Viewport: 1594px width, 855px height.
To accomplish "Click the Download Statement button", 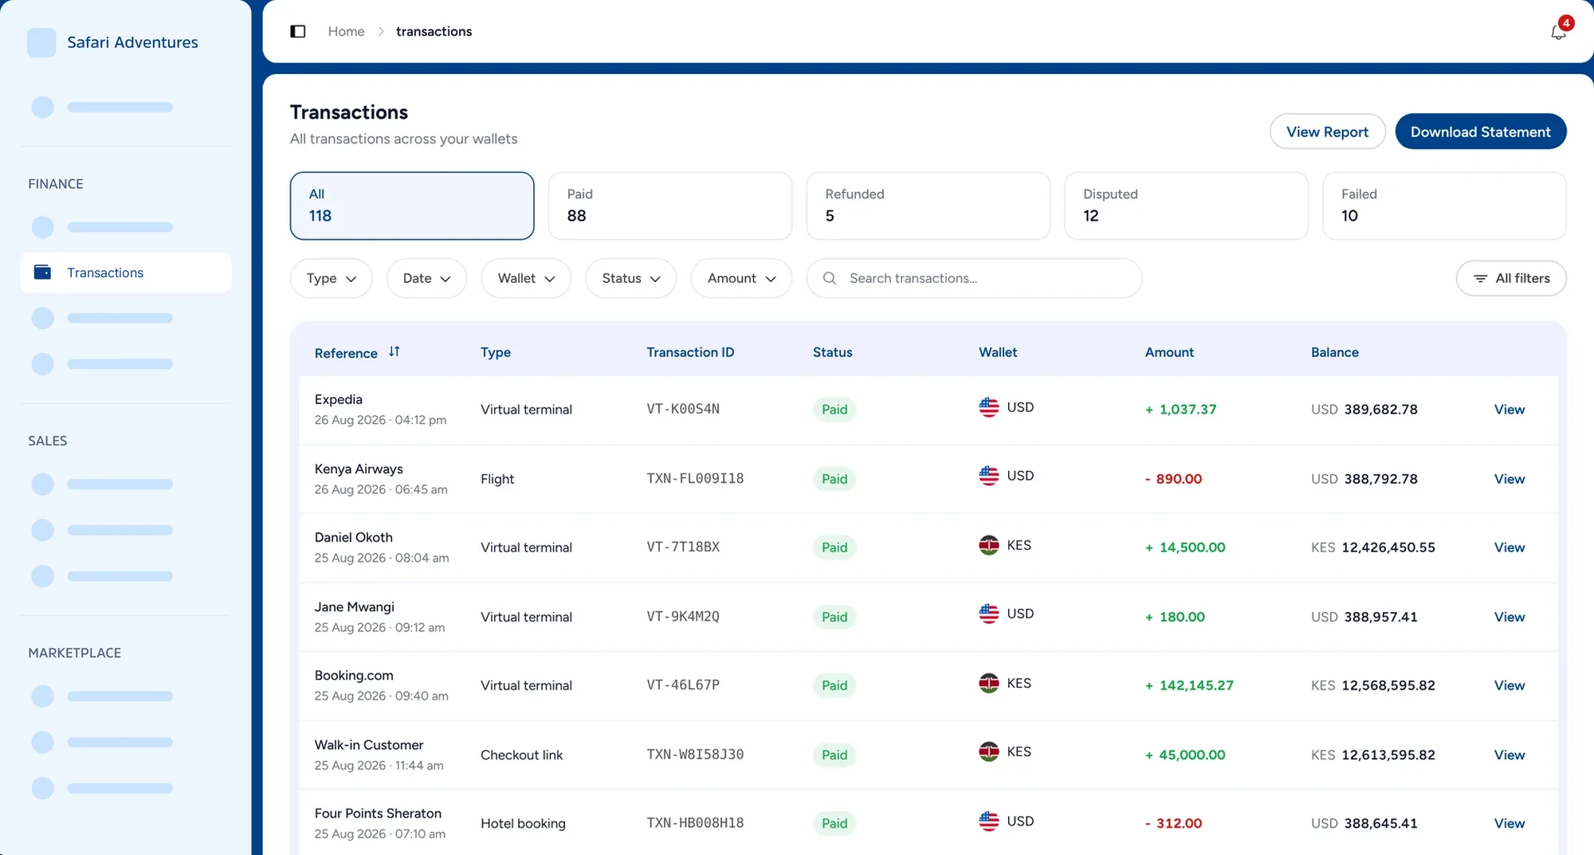I will point(1480,131).
